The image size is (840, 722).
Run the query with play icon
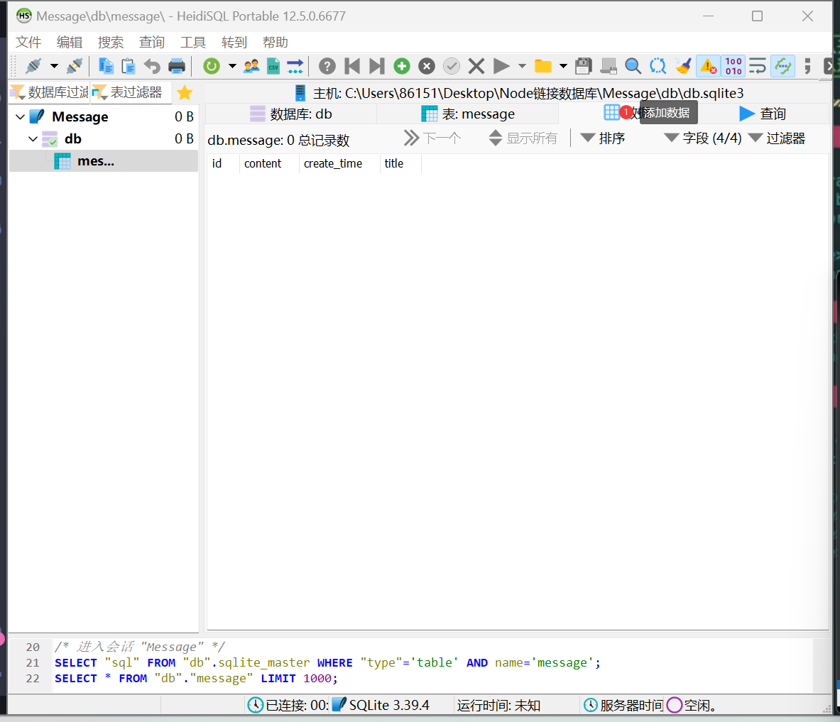pyautogui.click(x=501, y=67)
